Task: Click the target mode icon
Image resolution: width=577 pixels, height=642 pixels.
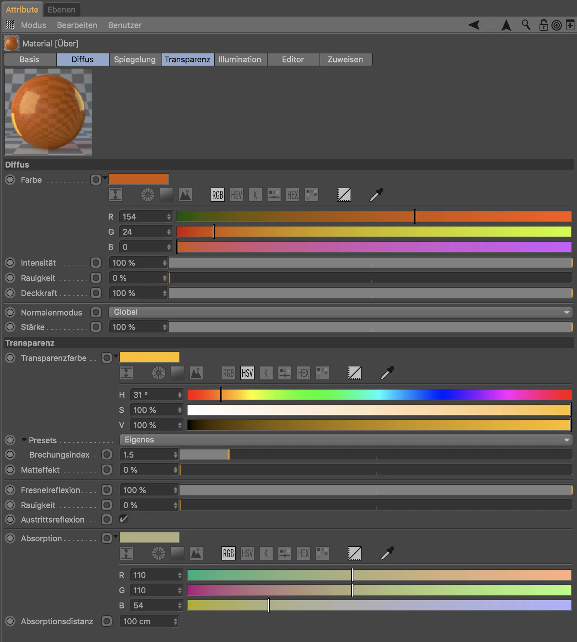Action: point(557,25)
